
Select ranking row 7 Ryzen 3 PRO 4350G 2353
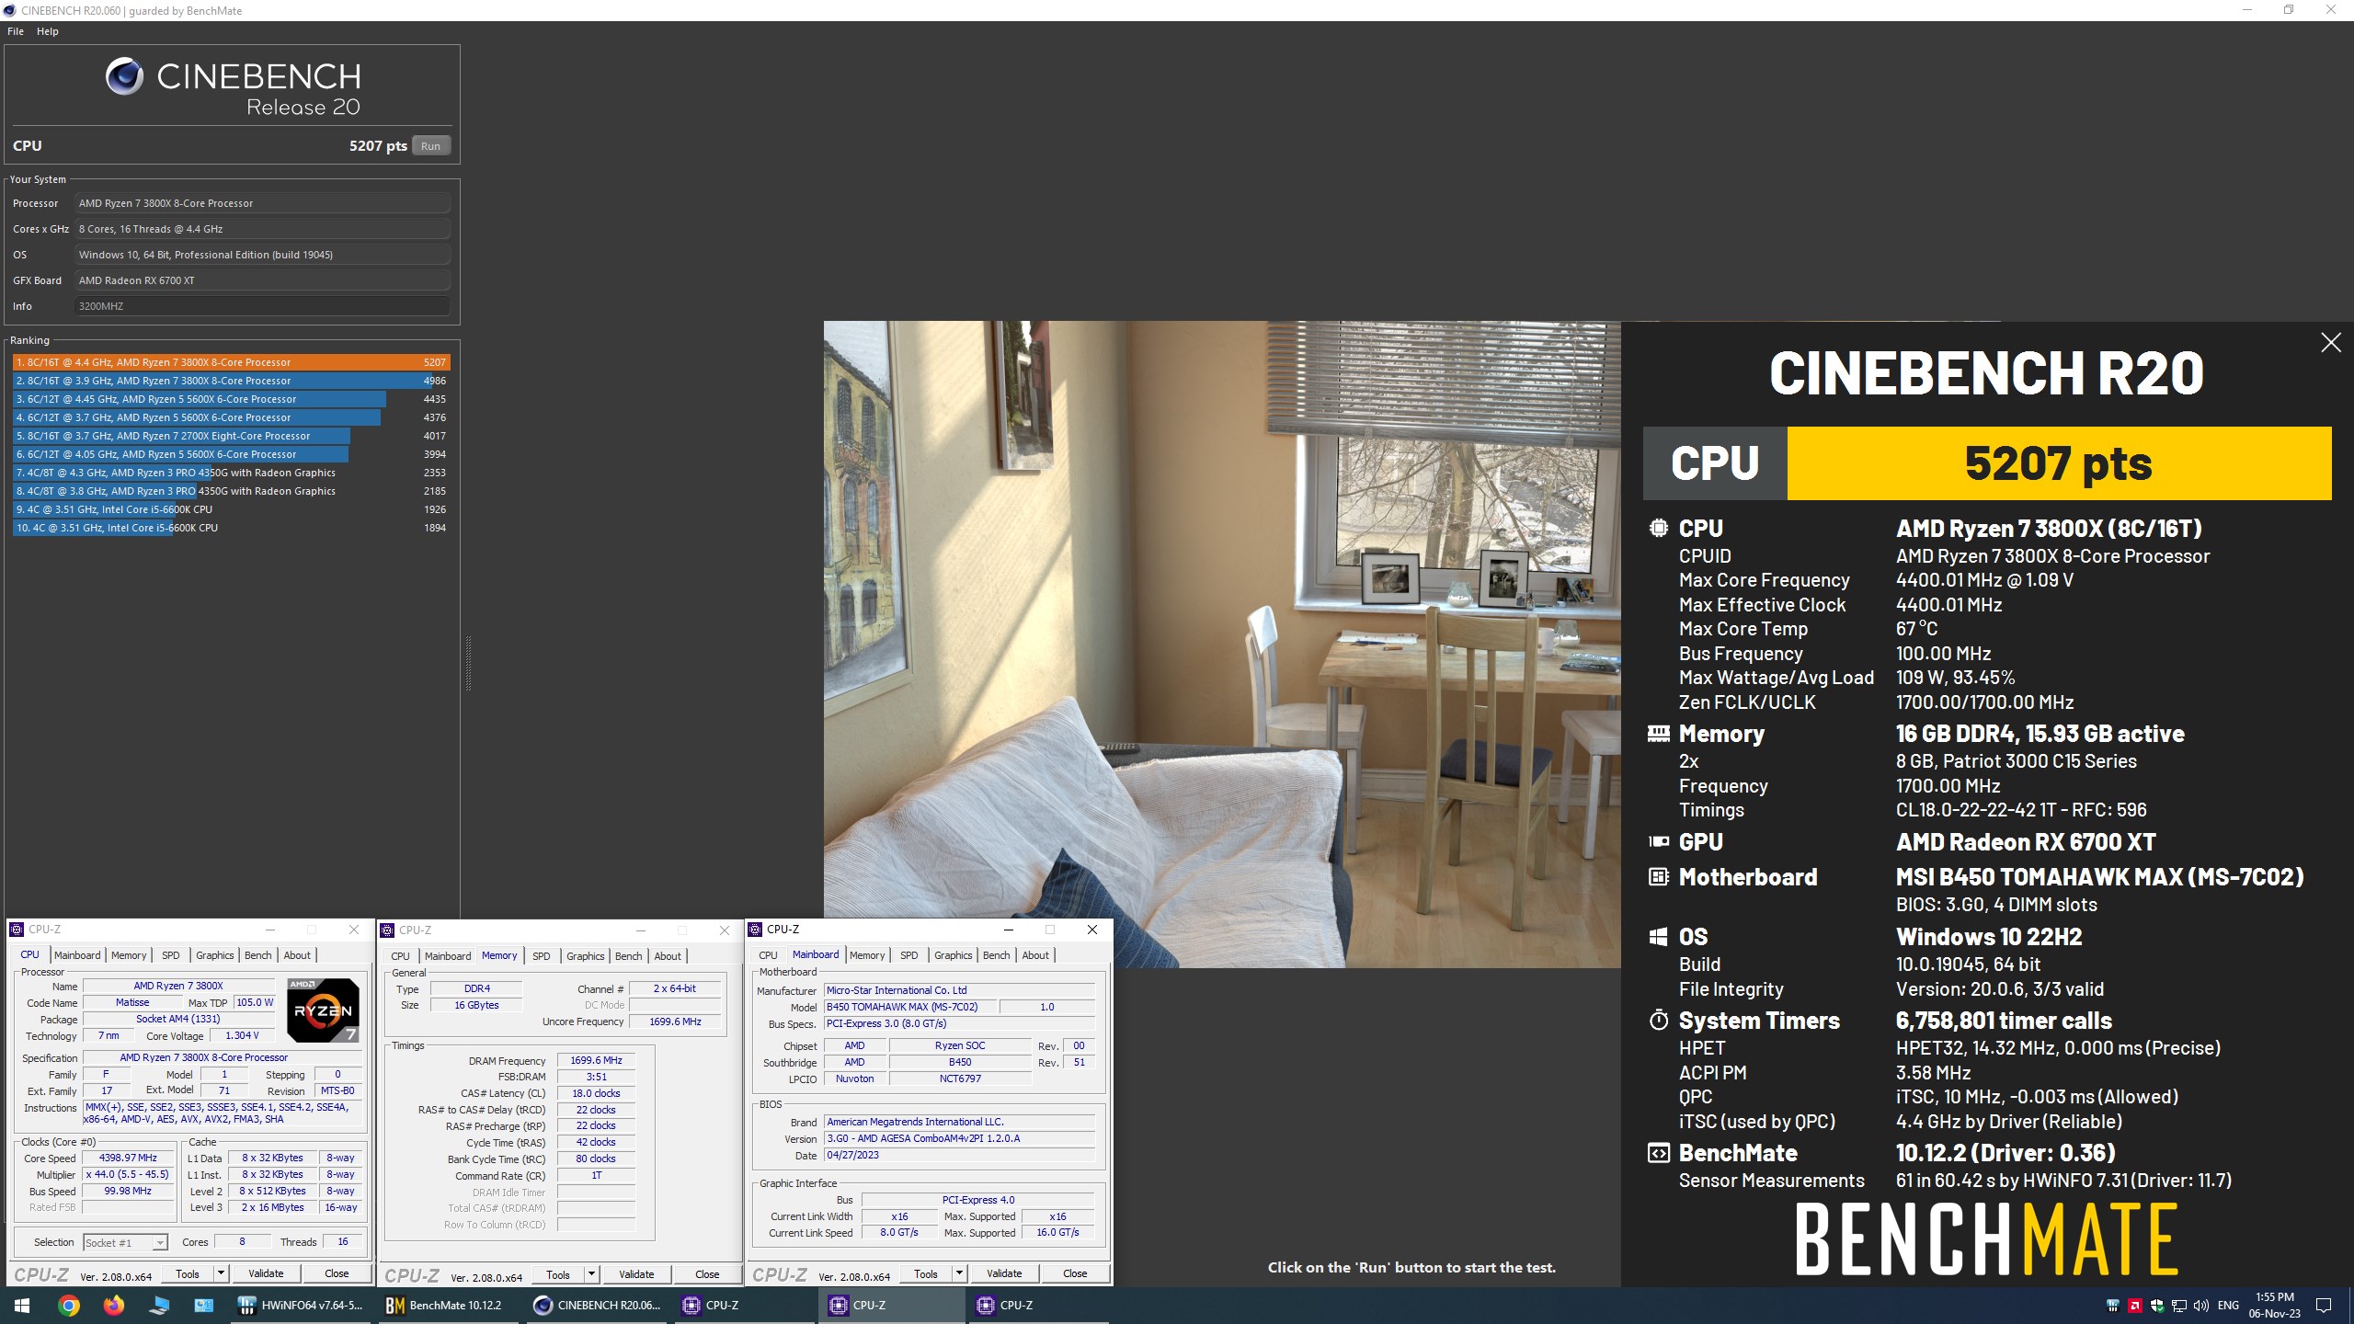[x=231, y=473]
